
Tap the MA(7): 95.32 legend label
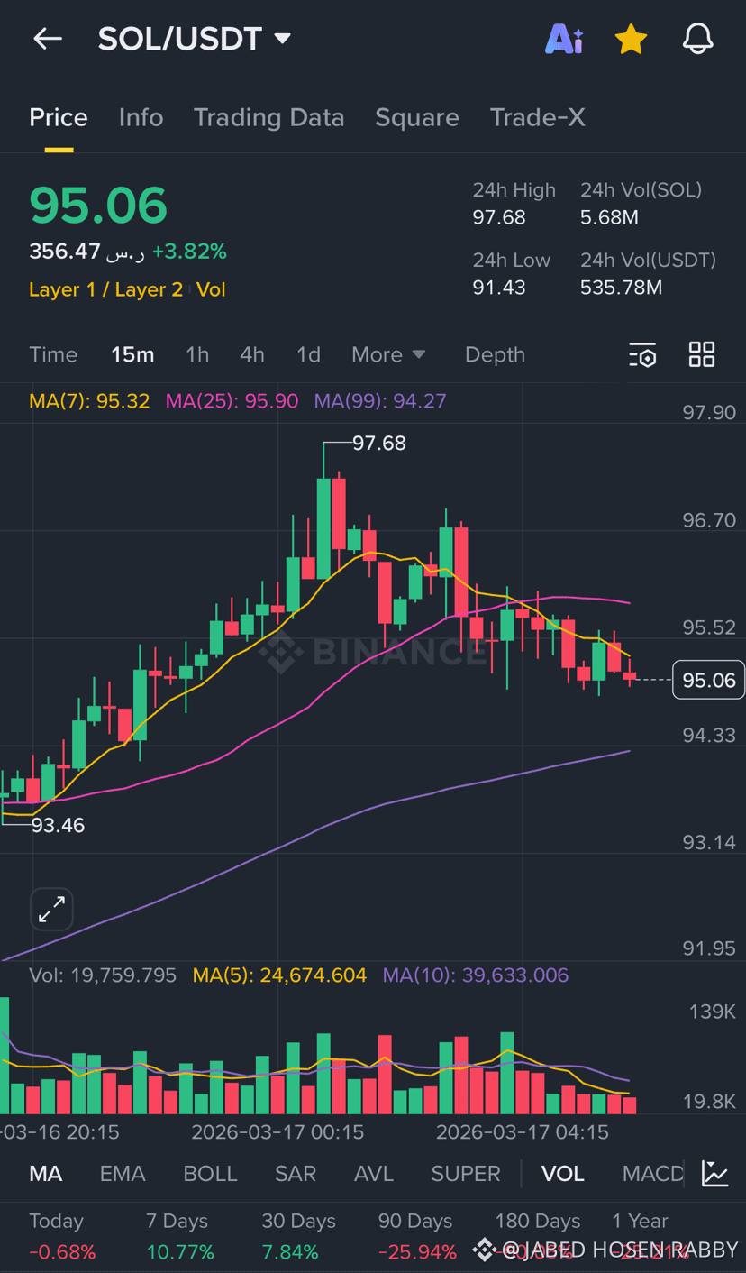89,401
